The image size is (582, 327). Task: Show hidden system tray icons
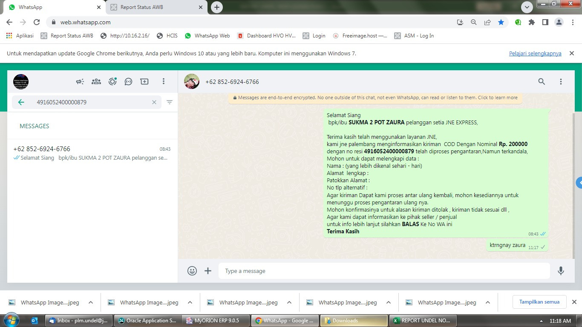click(541, 321)
